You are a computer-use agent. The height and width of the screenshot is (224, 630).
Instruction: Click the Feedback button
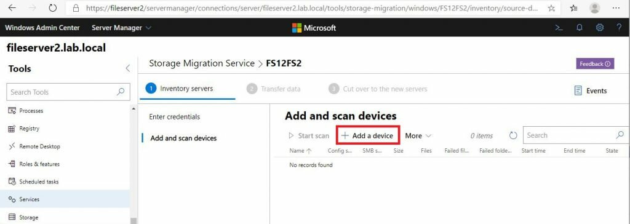coord(595,63)
